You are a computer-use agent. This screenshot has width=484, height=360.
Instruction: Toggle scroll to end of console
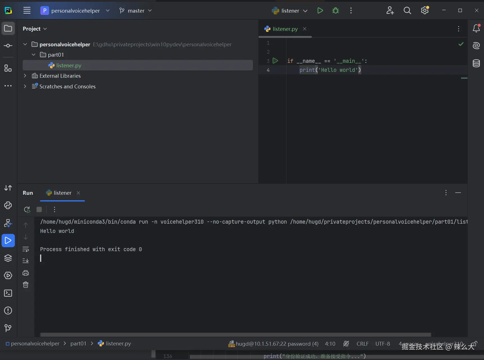[26, 261]
